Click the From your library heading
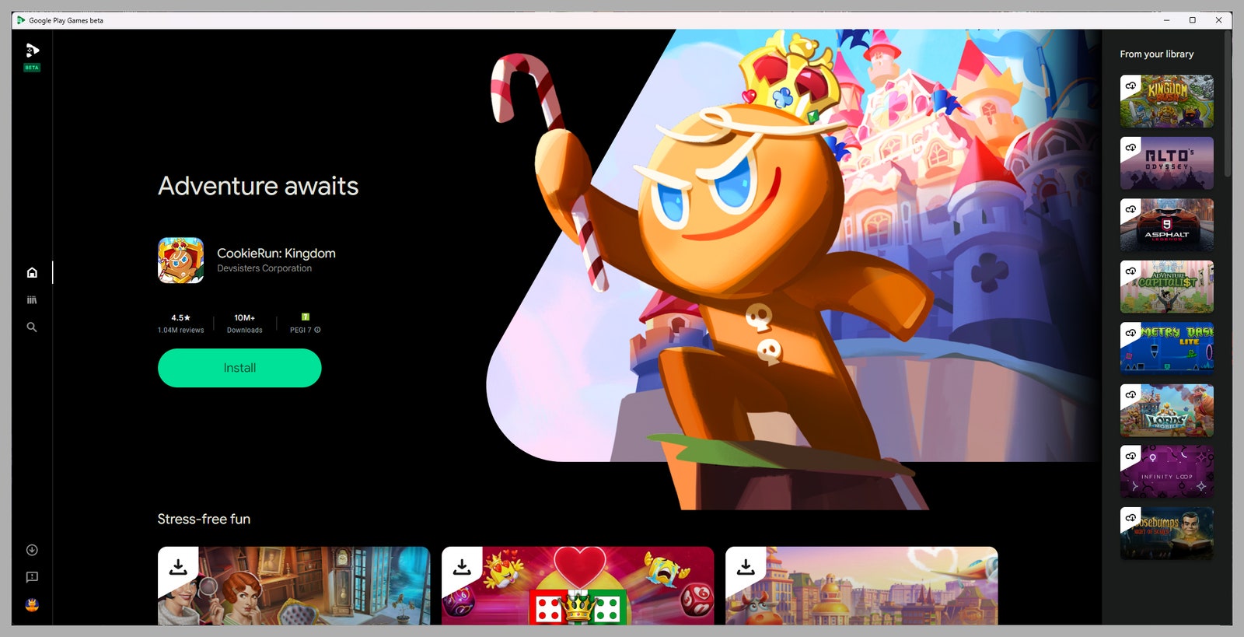This screenshot has height=637, width=1244. [x=1156, y=54]
